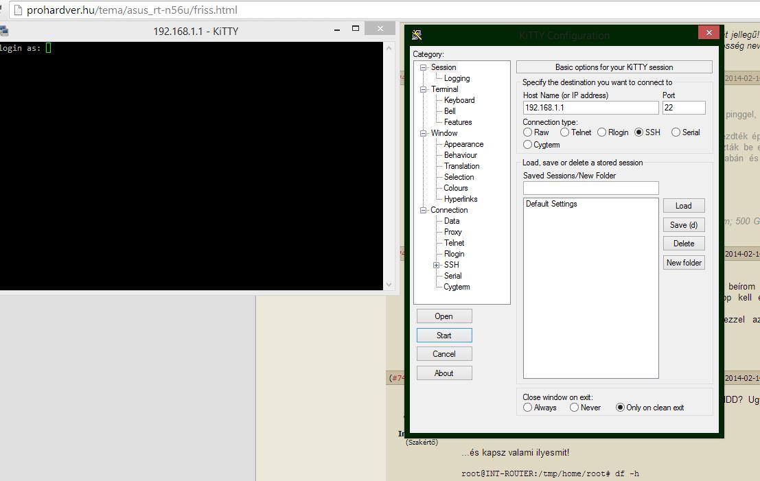Click the page icon in browser address bar
760x481 pixels.
18,10
